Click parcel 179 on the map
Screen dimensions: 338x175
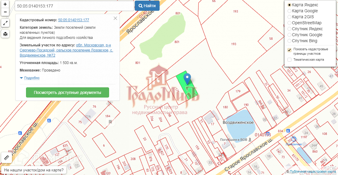[238, 91]
